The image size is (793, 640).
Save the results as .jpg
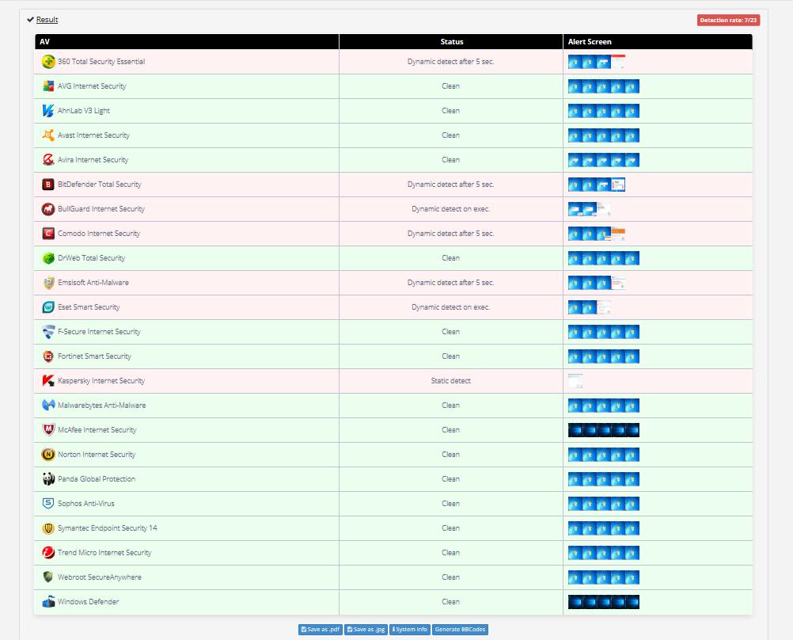[x=366, y=630]
